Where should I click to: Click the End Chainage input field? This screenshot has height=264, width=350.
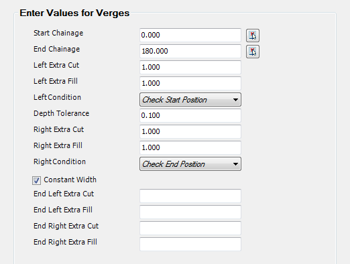tap(190, 51)
